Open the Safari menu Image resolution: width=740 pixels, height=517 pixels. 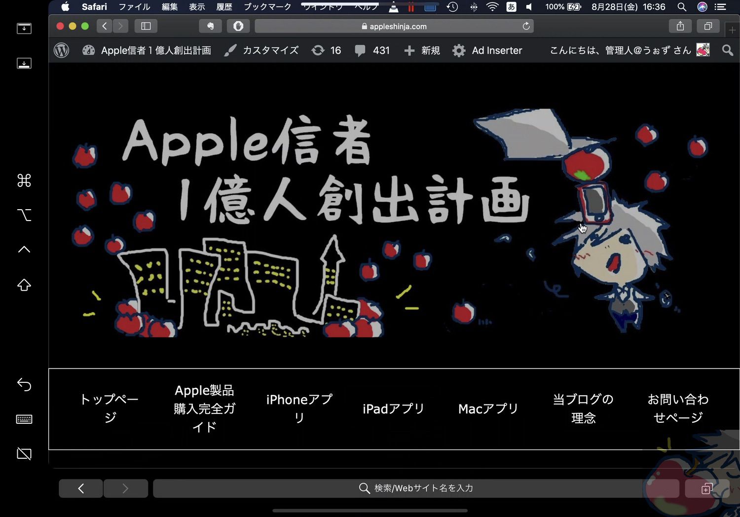pyautogui.click(x=94, y=7)
